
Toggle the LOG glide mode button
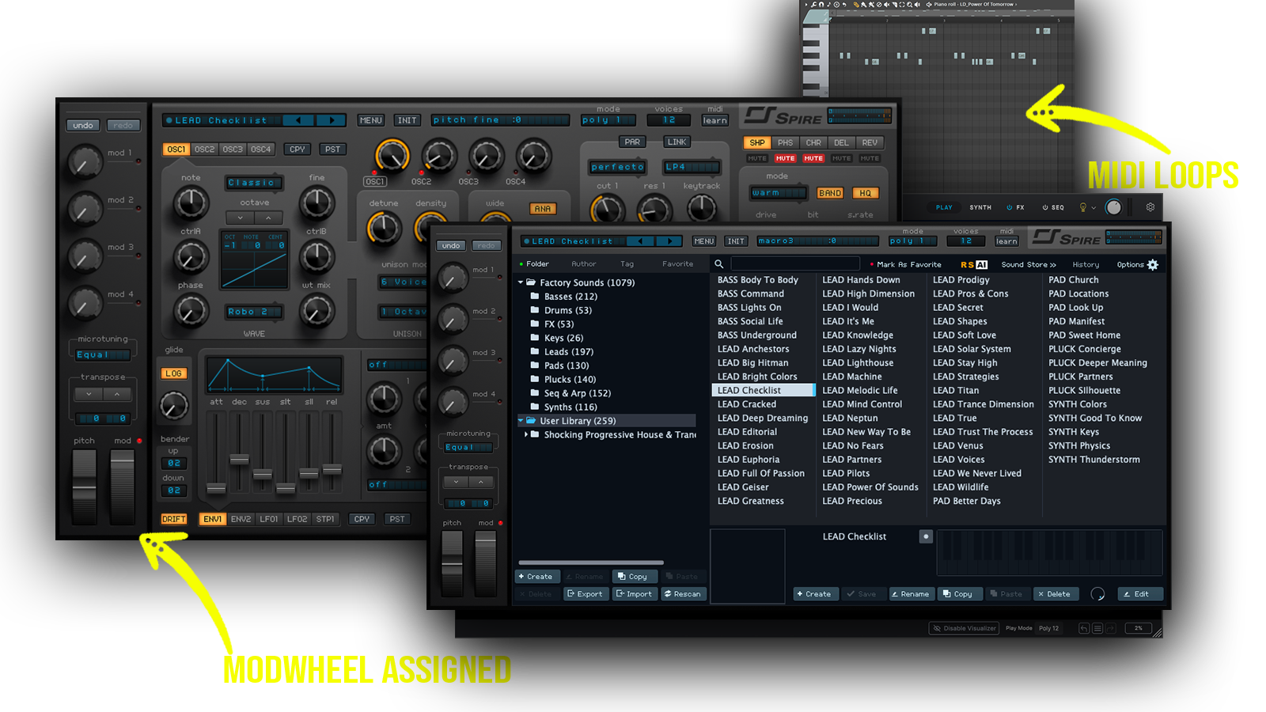tap(174, 373)
